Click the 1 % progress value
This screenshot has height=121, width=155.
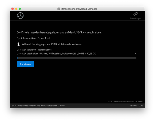[135, 54]
